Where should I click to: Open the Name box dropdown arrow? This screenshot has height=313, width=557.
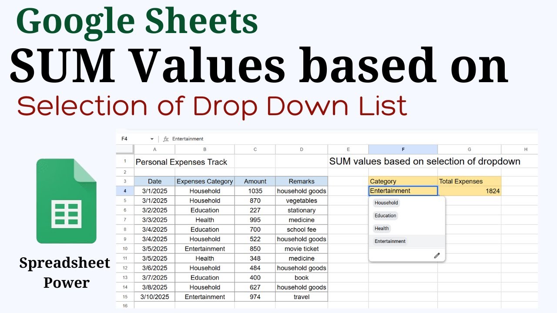click(152, 139)
